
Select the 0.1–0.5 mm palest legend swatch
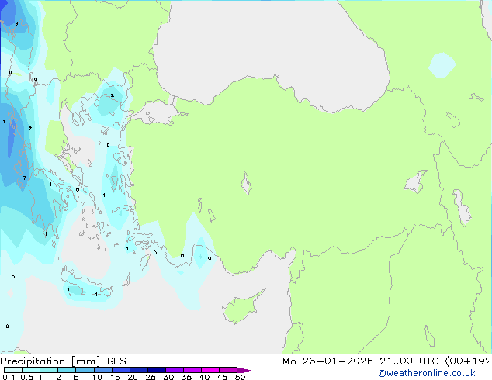13,370
